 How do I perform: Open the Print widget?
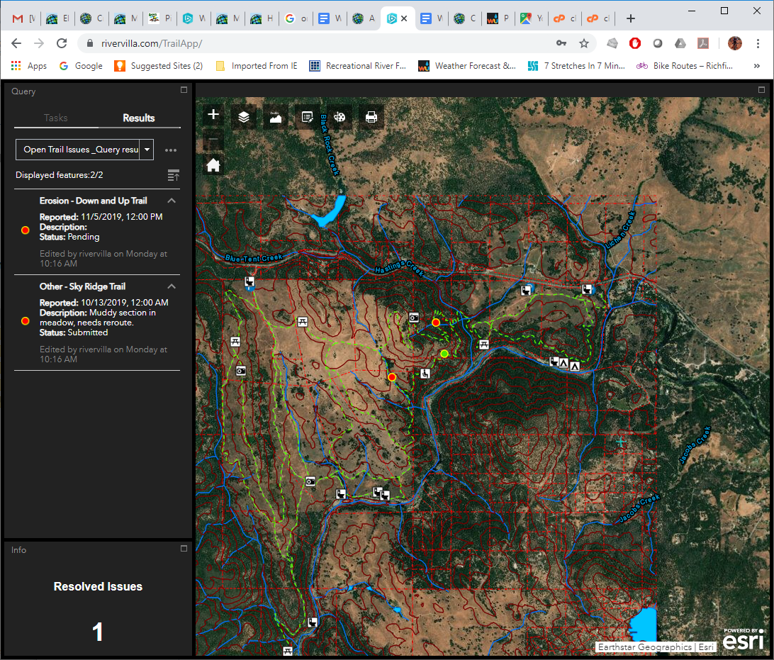371,118
